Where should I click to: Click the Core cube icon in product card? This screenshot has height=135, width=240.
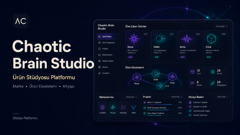coord(211,38)
